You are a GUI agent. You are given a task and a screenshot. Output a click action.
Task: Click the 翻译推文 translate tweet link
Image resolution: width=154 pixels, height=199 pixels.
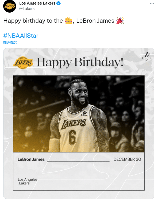pos(10,42)
